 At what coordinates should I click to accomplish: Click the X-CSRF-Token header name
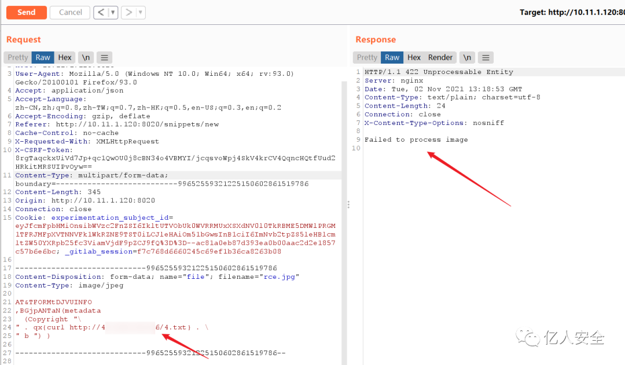pos(44,150)
